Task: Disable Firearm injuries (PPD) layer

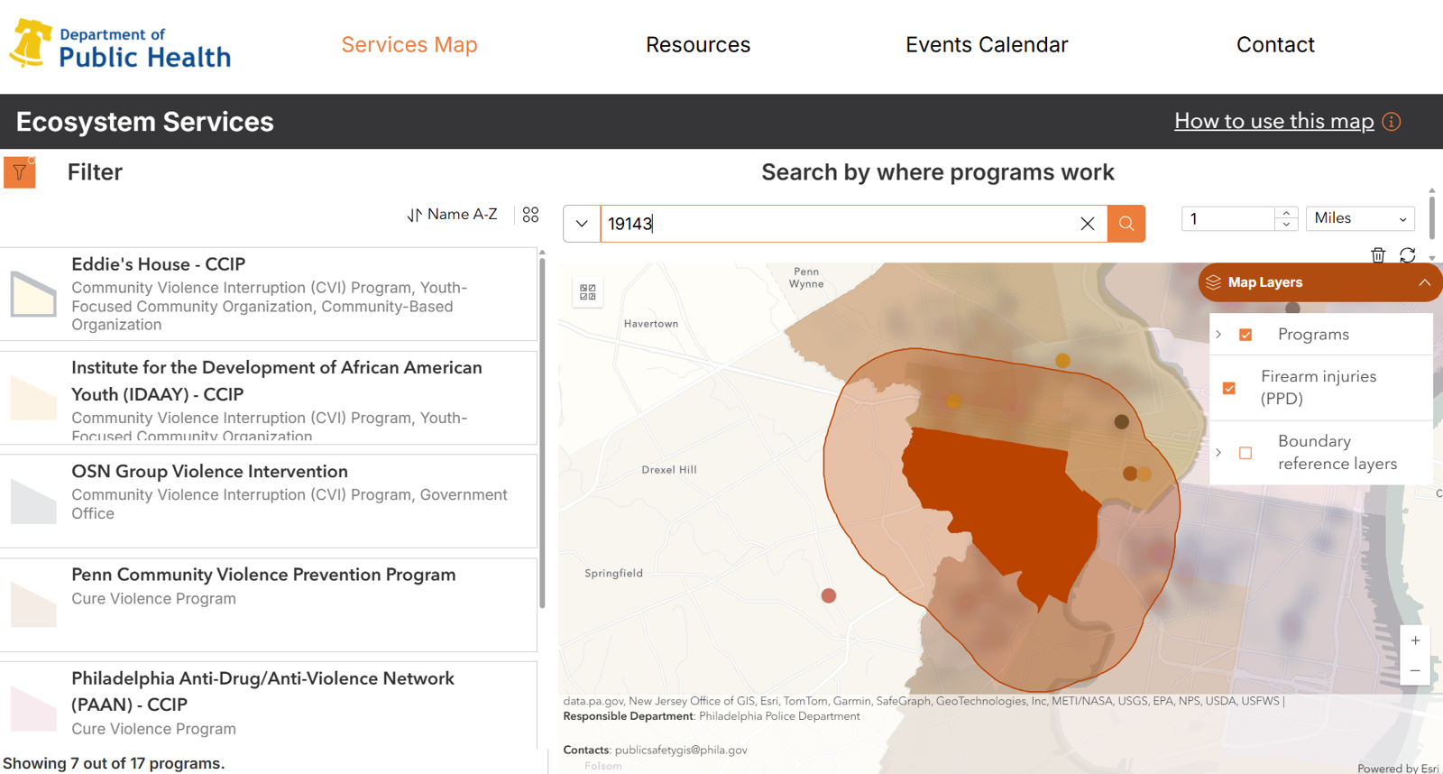Action: coord(1228,388)
